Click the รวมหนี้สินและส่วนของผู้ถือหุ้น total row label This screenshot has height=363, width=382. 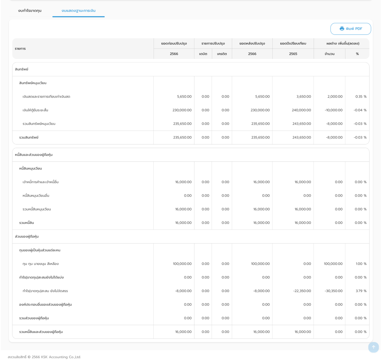pyautogui.click(x=41, y=332)
